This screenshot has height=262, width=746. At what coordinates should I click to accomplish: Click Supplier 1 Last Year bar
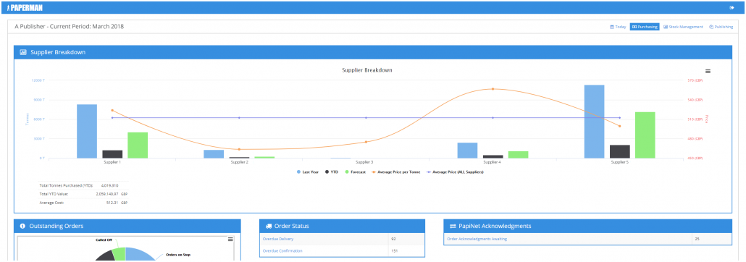[x=87, y=131]
